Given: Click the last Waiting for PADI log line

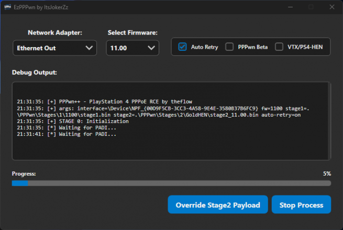Looking at the screenshot, I should [67, 134].
